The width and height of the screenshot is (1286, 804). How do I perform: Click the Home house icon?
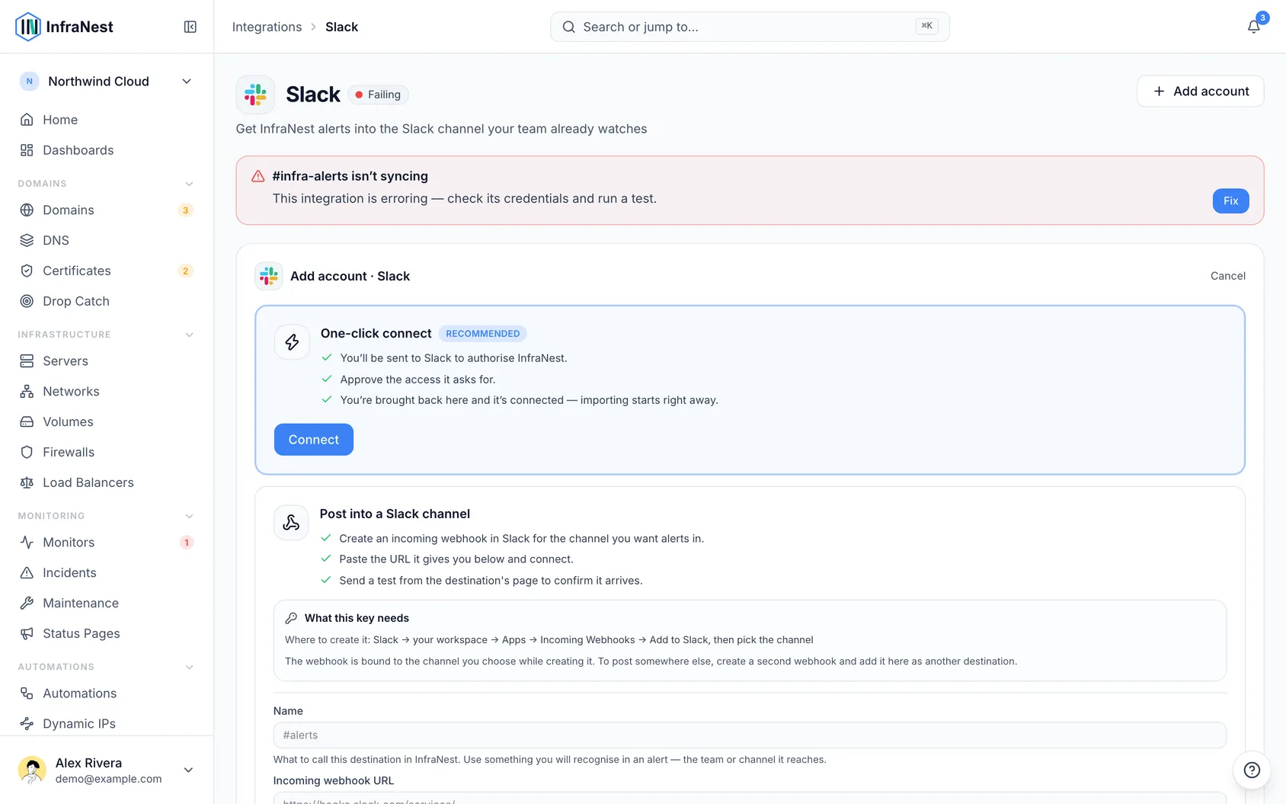pos(27,120)
